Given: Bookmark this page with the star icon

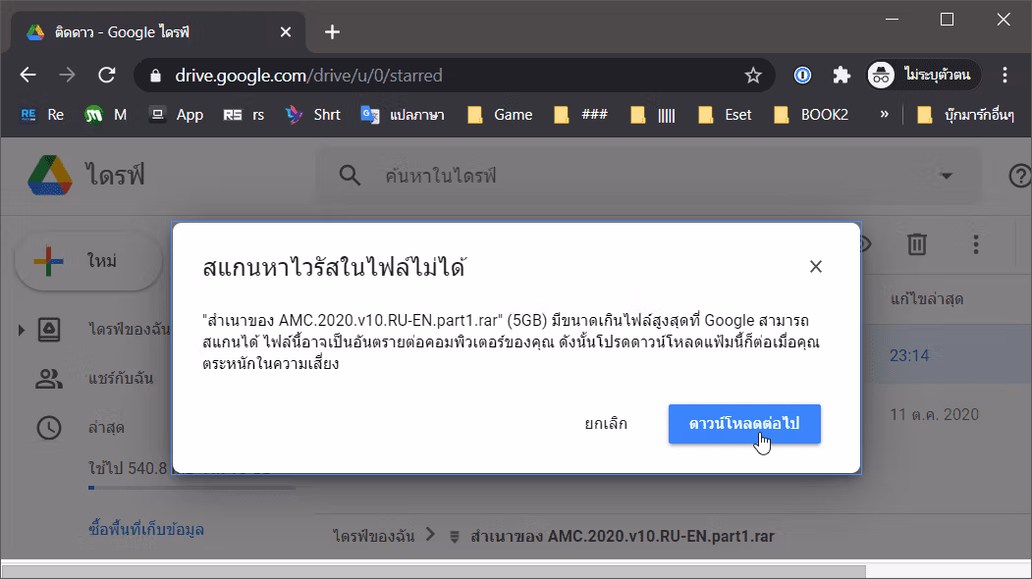Looking at the screenshot, I should (753, 76).
